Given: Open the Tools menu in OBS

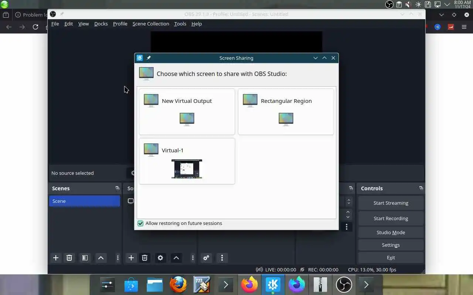Looking at the screenshot, I should click(x=180, y=24).
